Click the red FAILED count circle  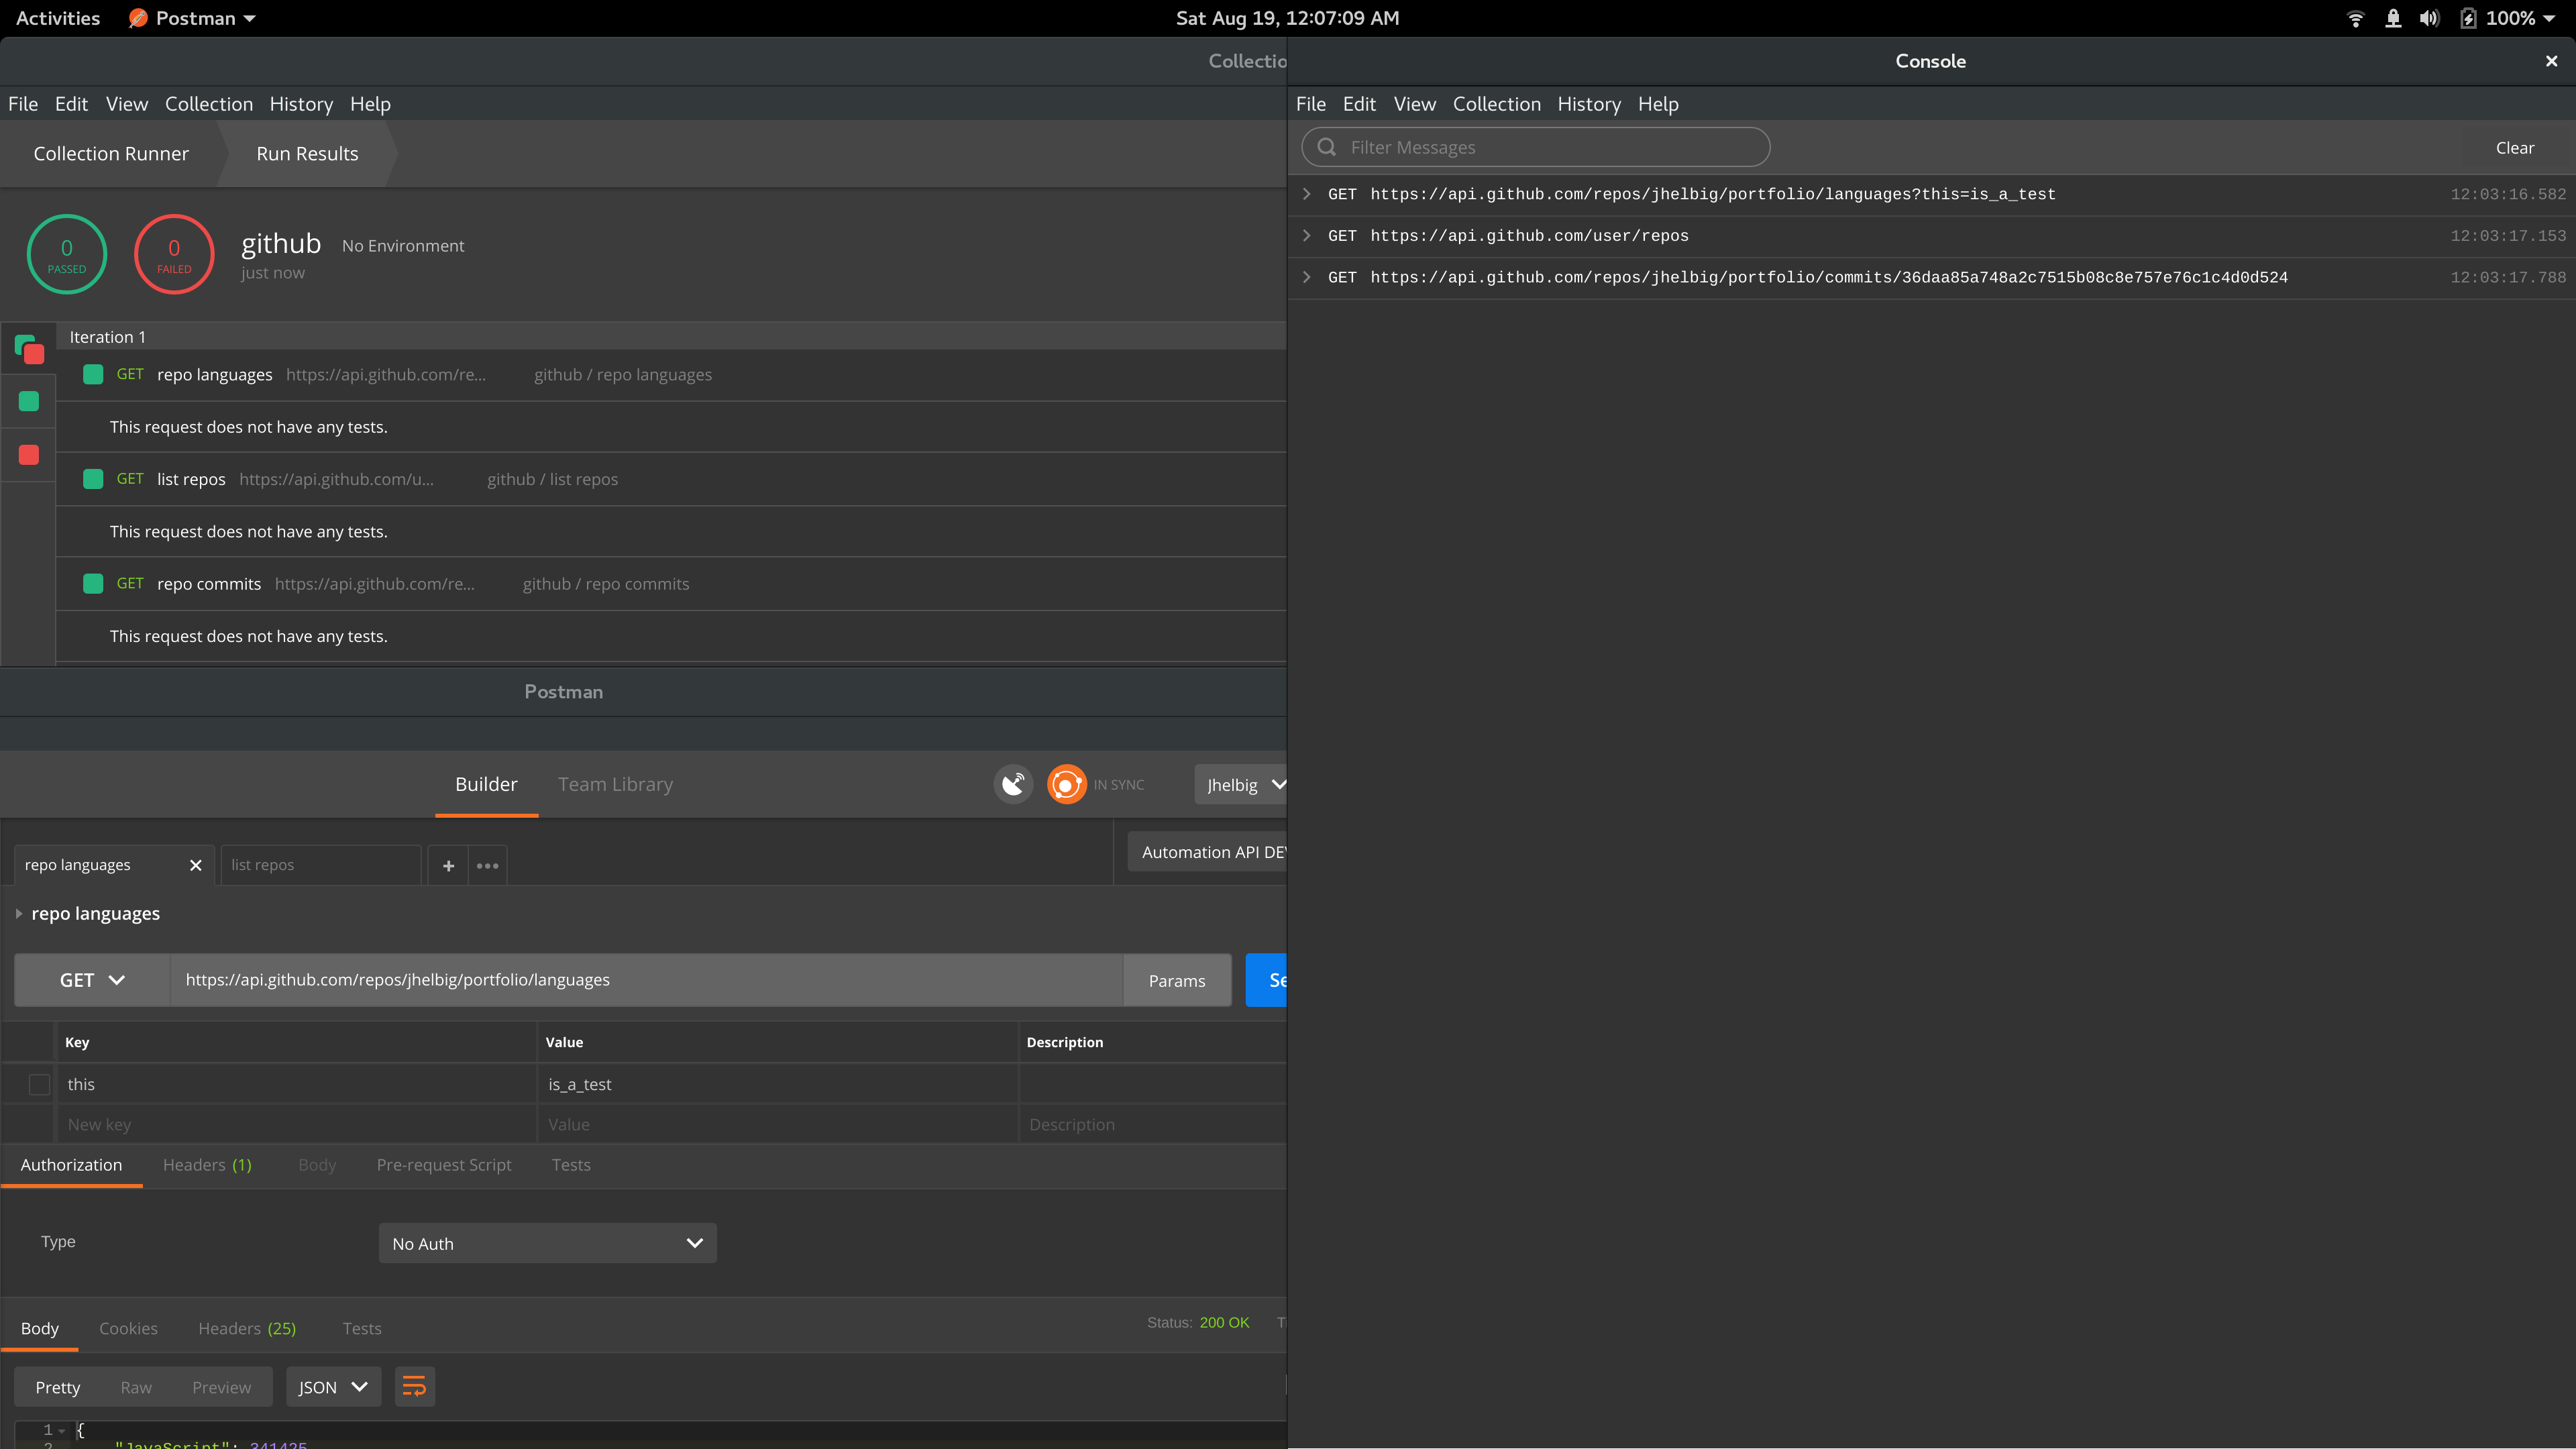coord(174,254)
